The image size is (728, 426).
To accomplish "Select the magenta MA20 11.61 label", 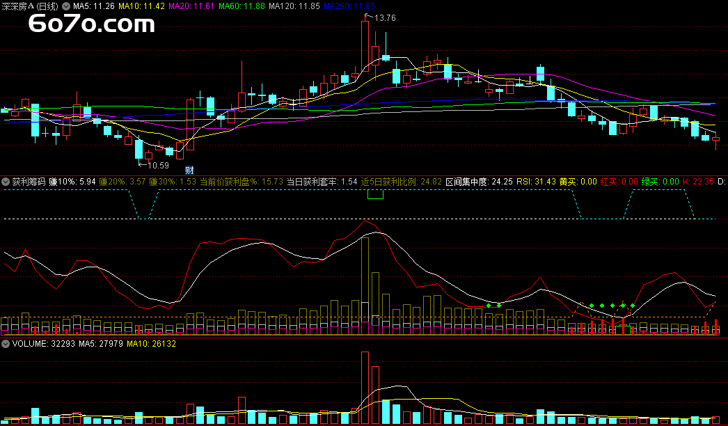I will click(x=191, y=6).
